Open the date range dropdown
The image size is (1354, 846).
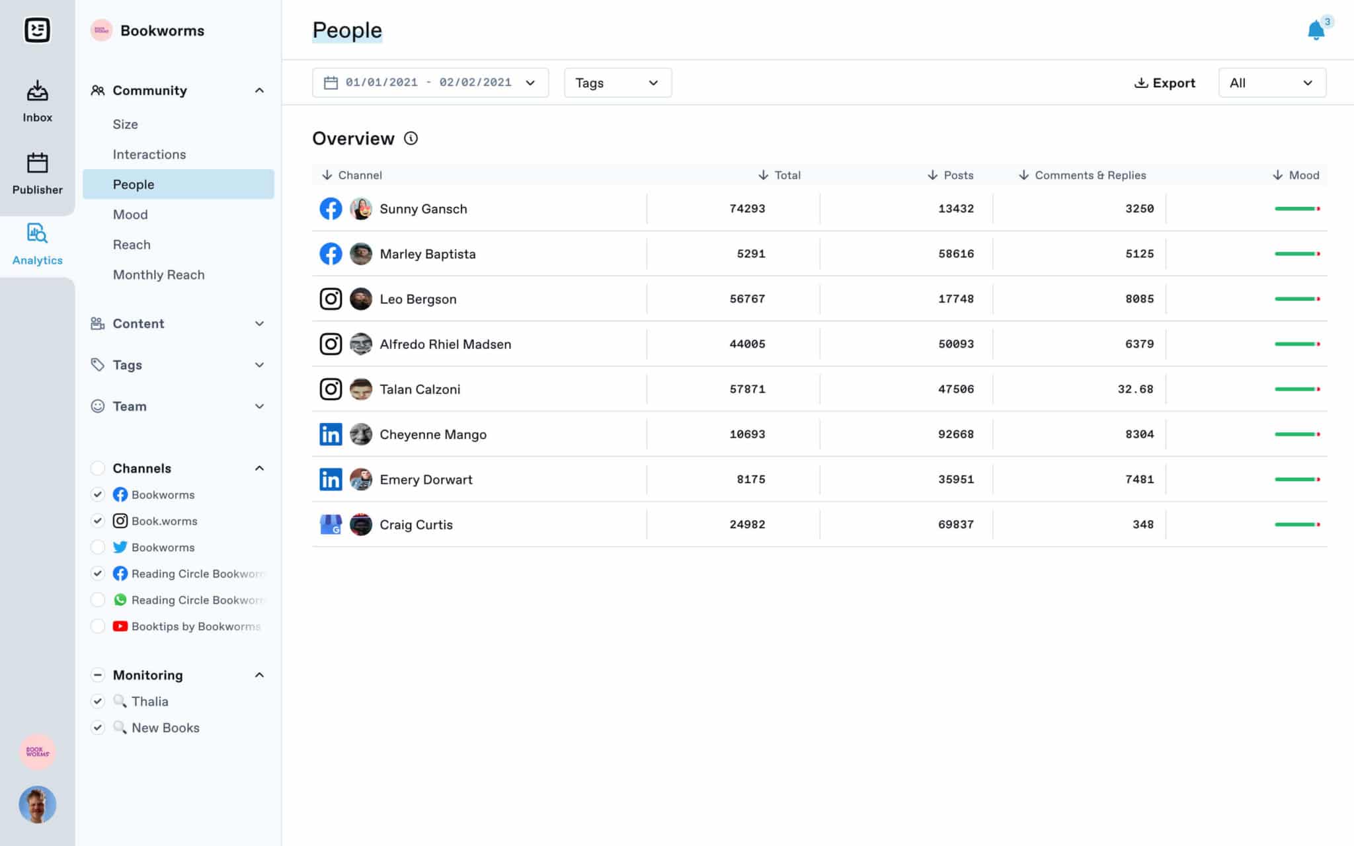430,83
